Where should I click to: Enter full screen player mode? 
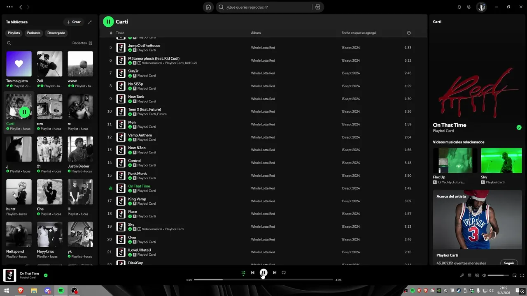(x=522, y=275)
